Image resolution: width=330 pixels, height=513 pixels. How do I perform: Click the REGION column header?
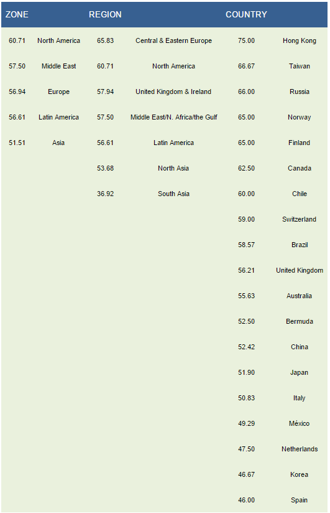coord(105,14)
